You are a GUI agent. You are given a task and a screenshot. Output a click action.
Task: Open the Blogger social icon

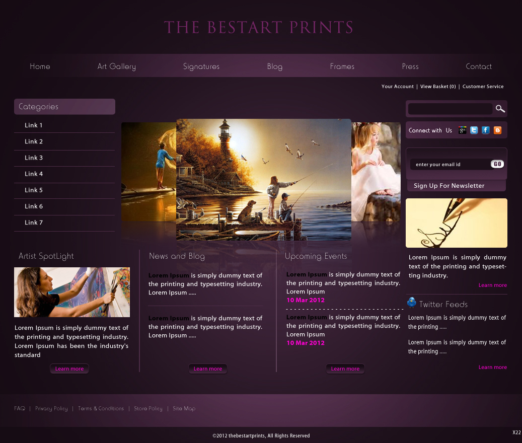(497, 130)
